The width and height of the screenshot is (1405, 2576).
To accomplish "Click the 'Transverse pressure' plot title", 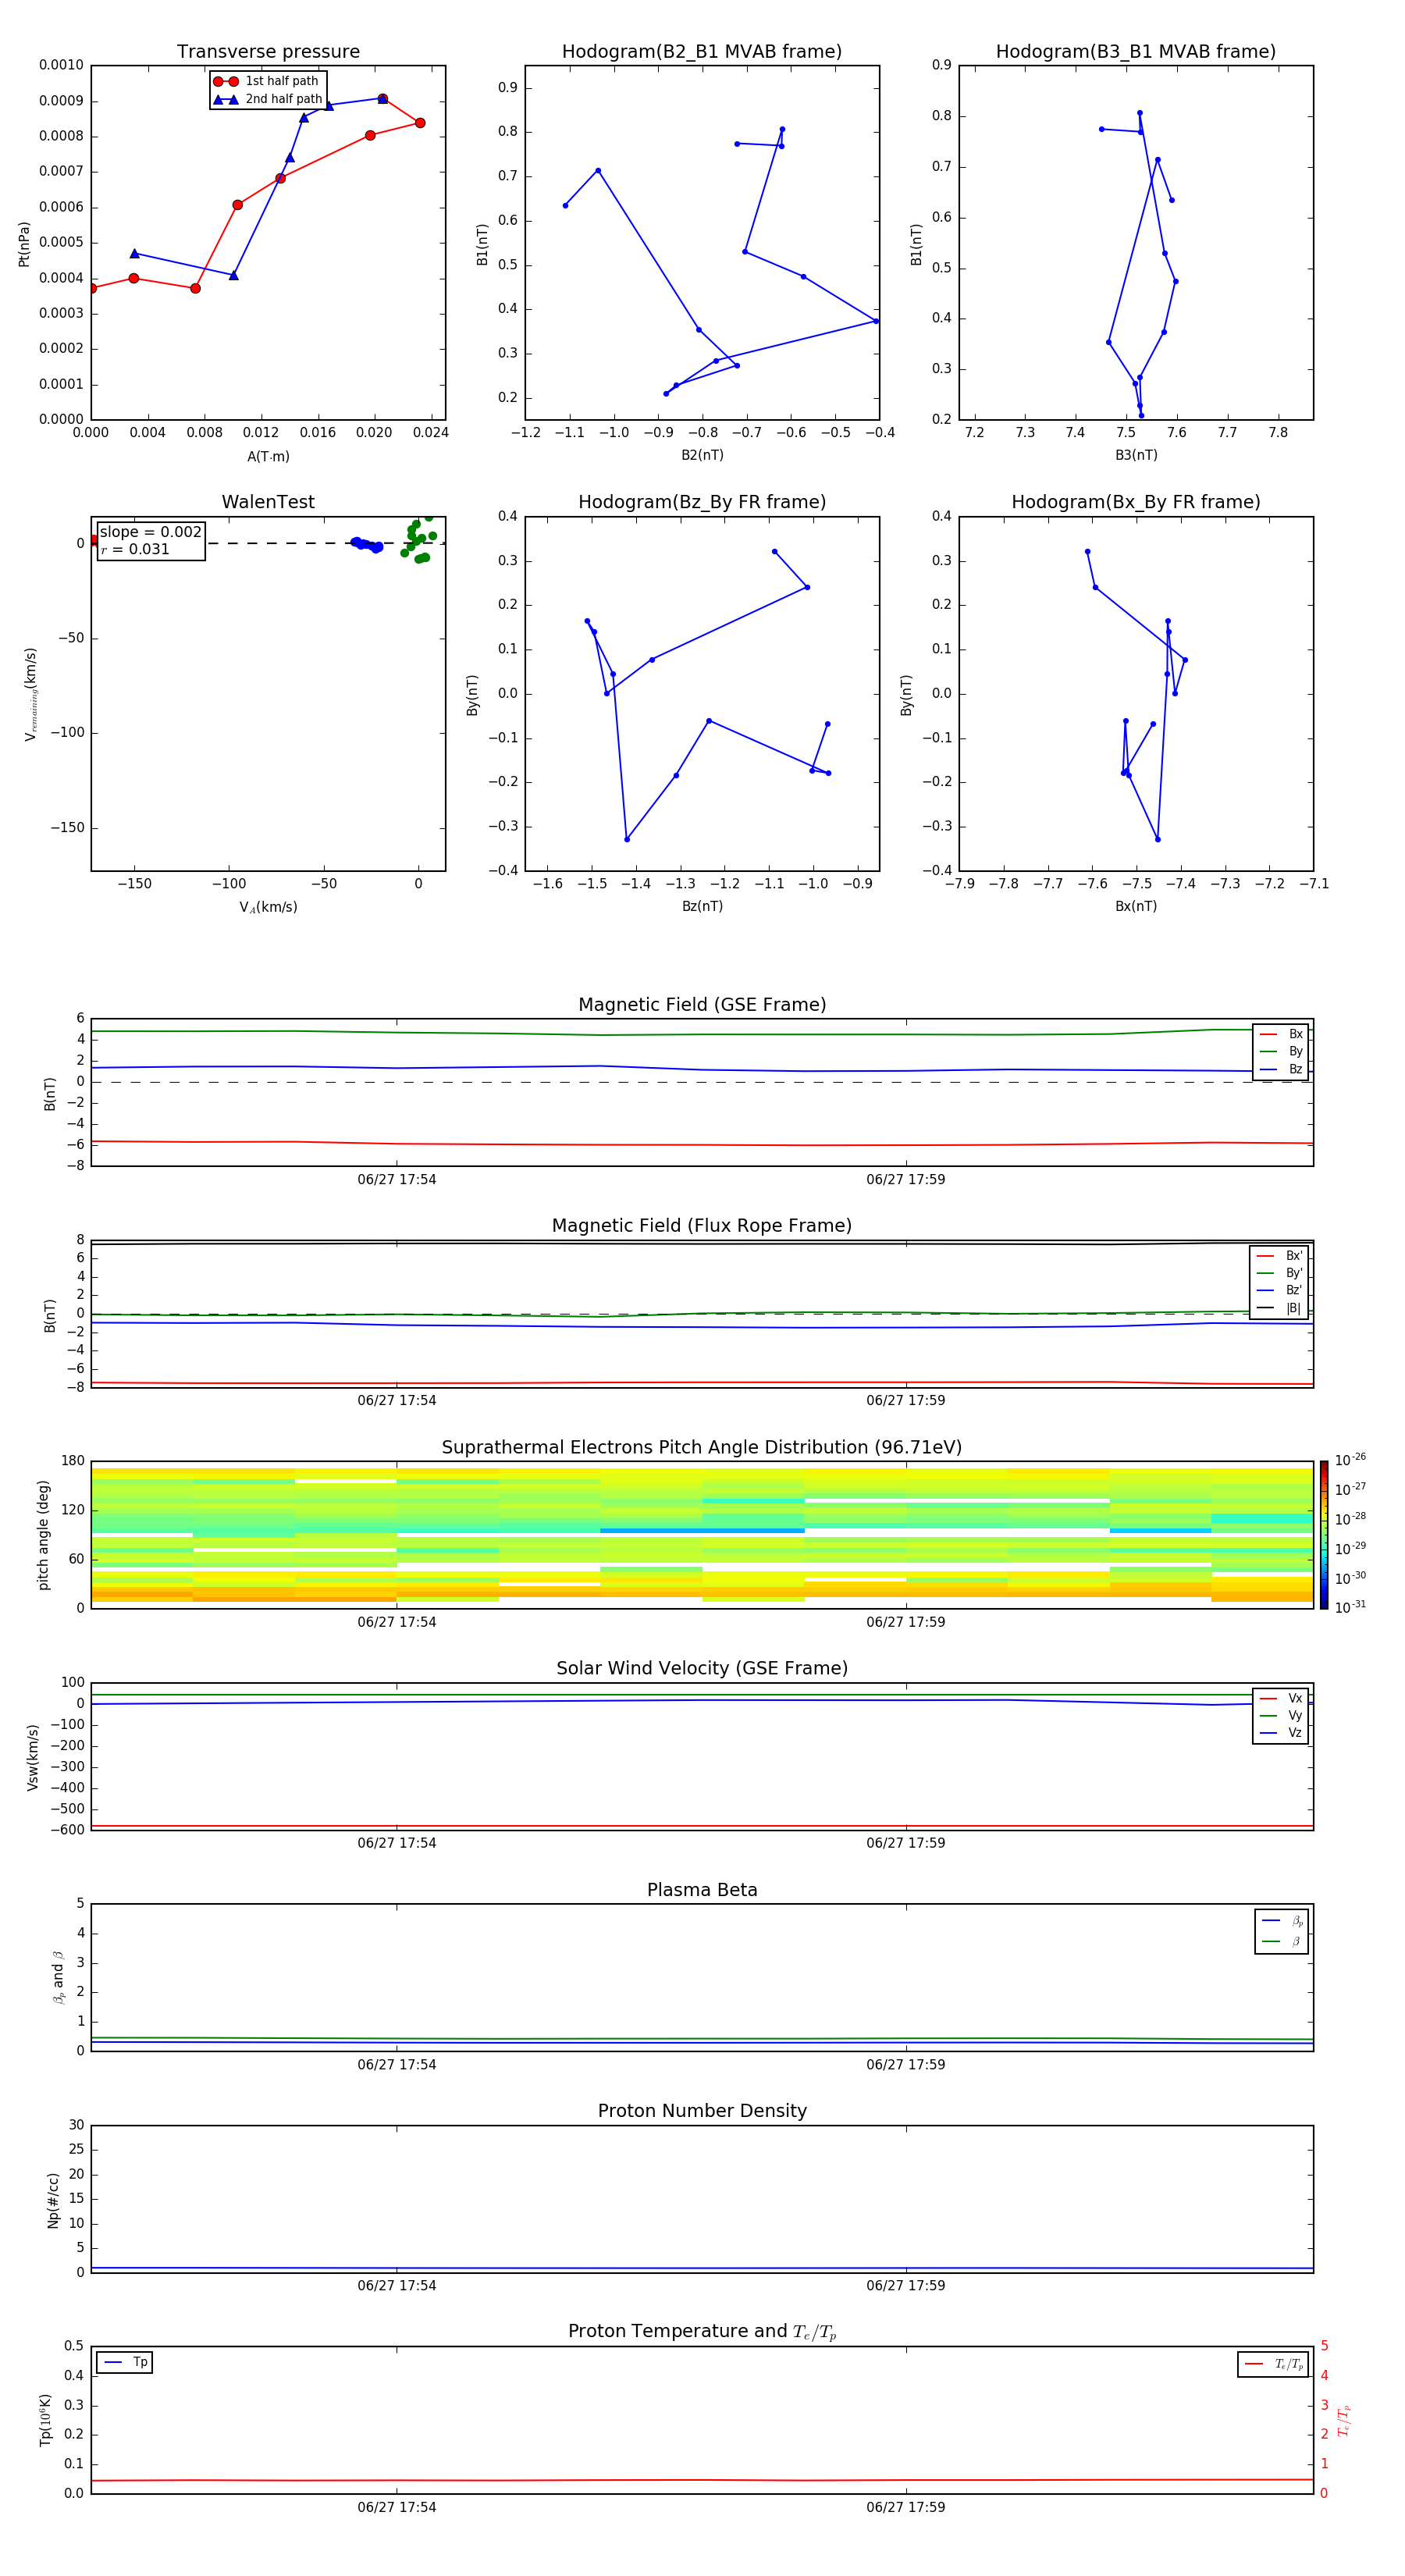I will click(x=268, y=51).
